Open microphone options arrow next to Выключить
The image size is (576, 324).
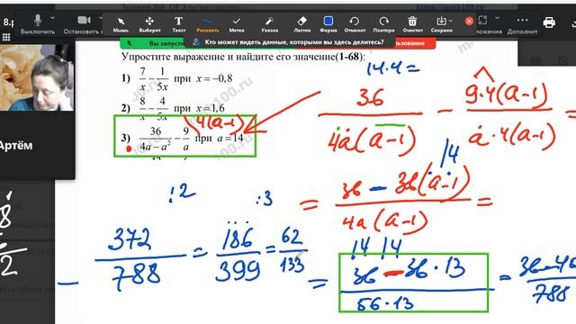(x=52, y=18)
